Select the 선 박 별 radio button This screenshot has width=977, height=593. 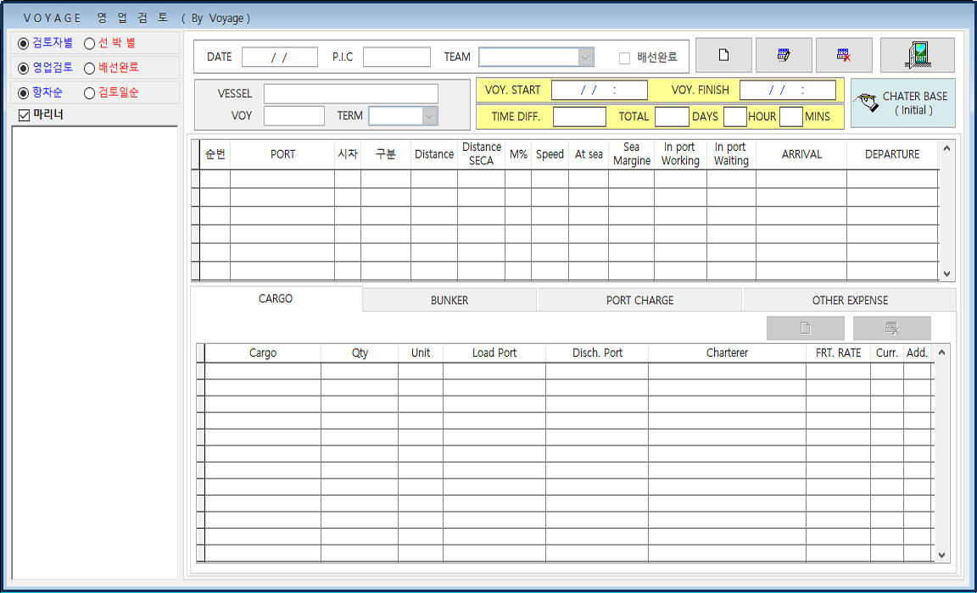89,43
